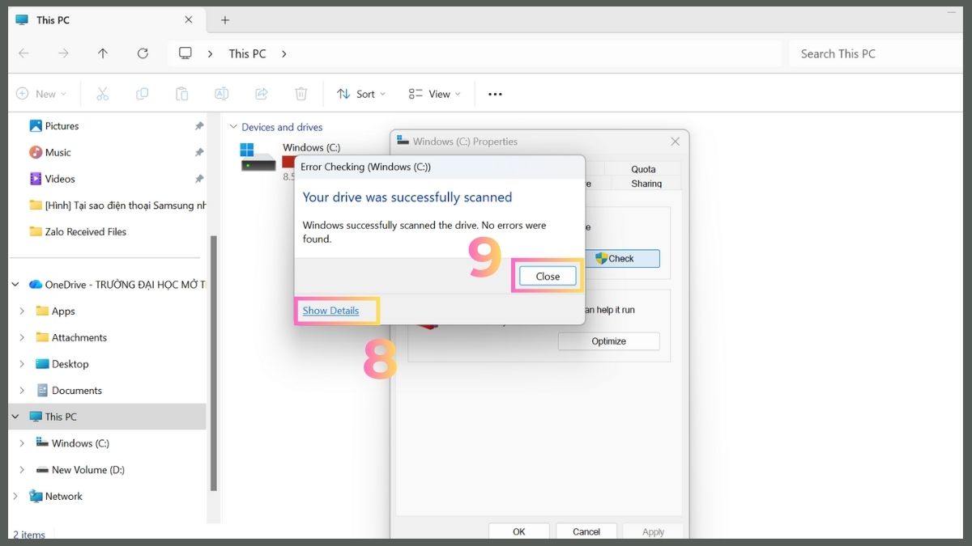
Task: Close the Windows (C:) Properties window
Action: point(675,142)
